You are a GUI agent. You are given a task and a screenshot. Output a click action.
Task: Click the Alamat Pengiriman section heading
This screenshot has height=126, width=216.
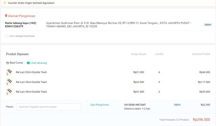coord(22,16)
